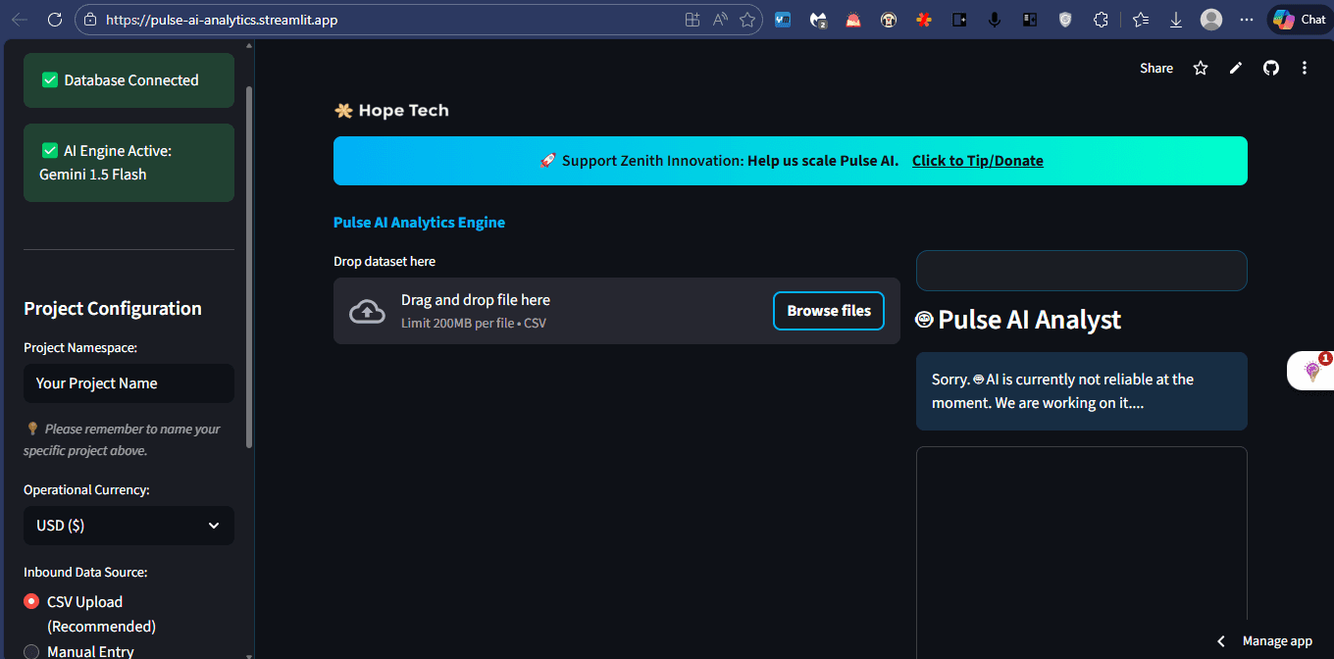The image size is (1334, 659).
Task: Click the address bar URL
Action: [222, 20]
